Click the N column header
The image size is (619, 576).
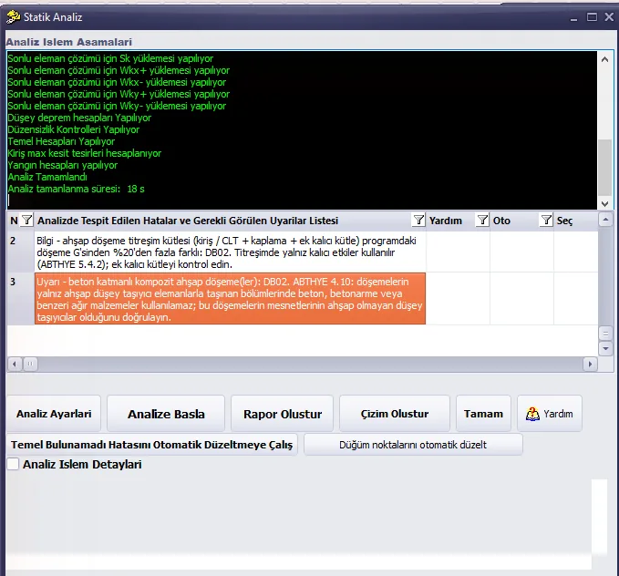pyautogui.click(x=14, y=221)
